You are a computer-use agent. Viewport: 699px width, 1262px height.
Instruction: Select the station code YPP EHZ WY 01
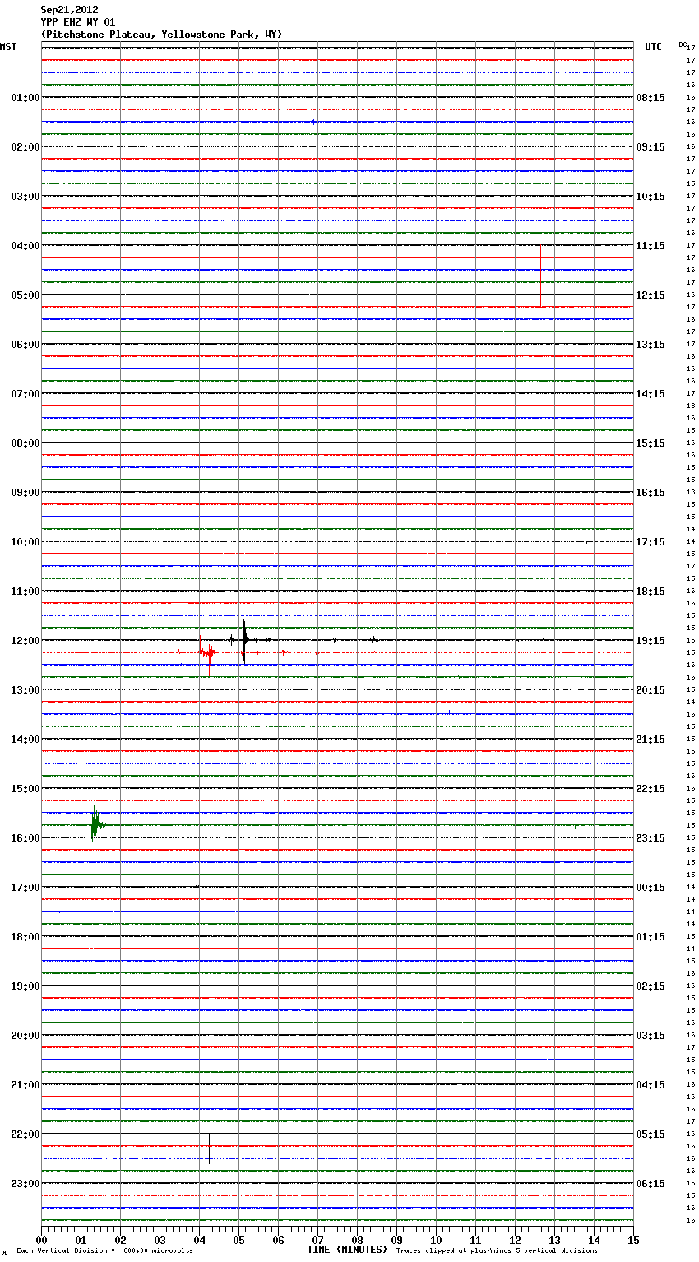tap(78, 22)
